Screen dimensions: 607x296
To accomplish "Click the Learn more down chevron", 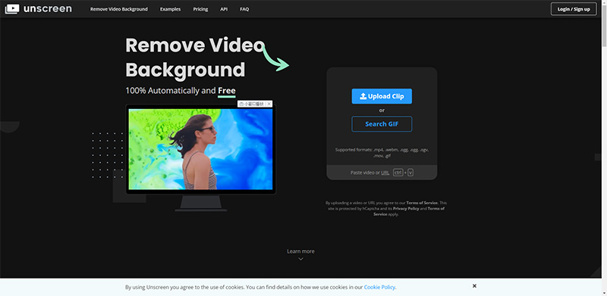I will coord(300,259).
